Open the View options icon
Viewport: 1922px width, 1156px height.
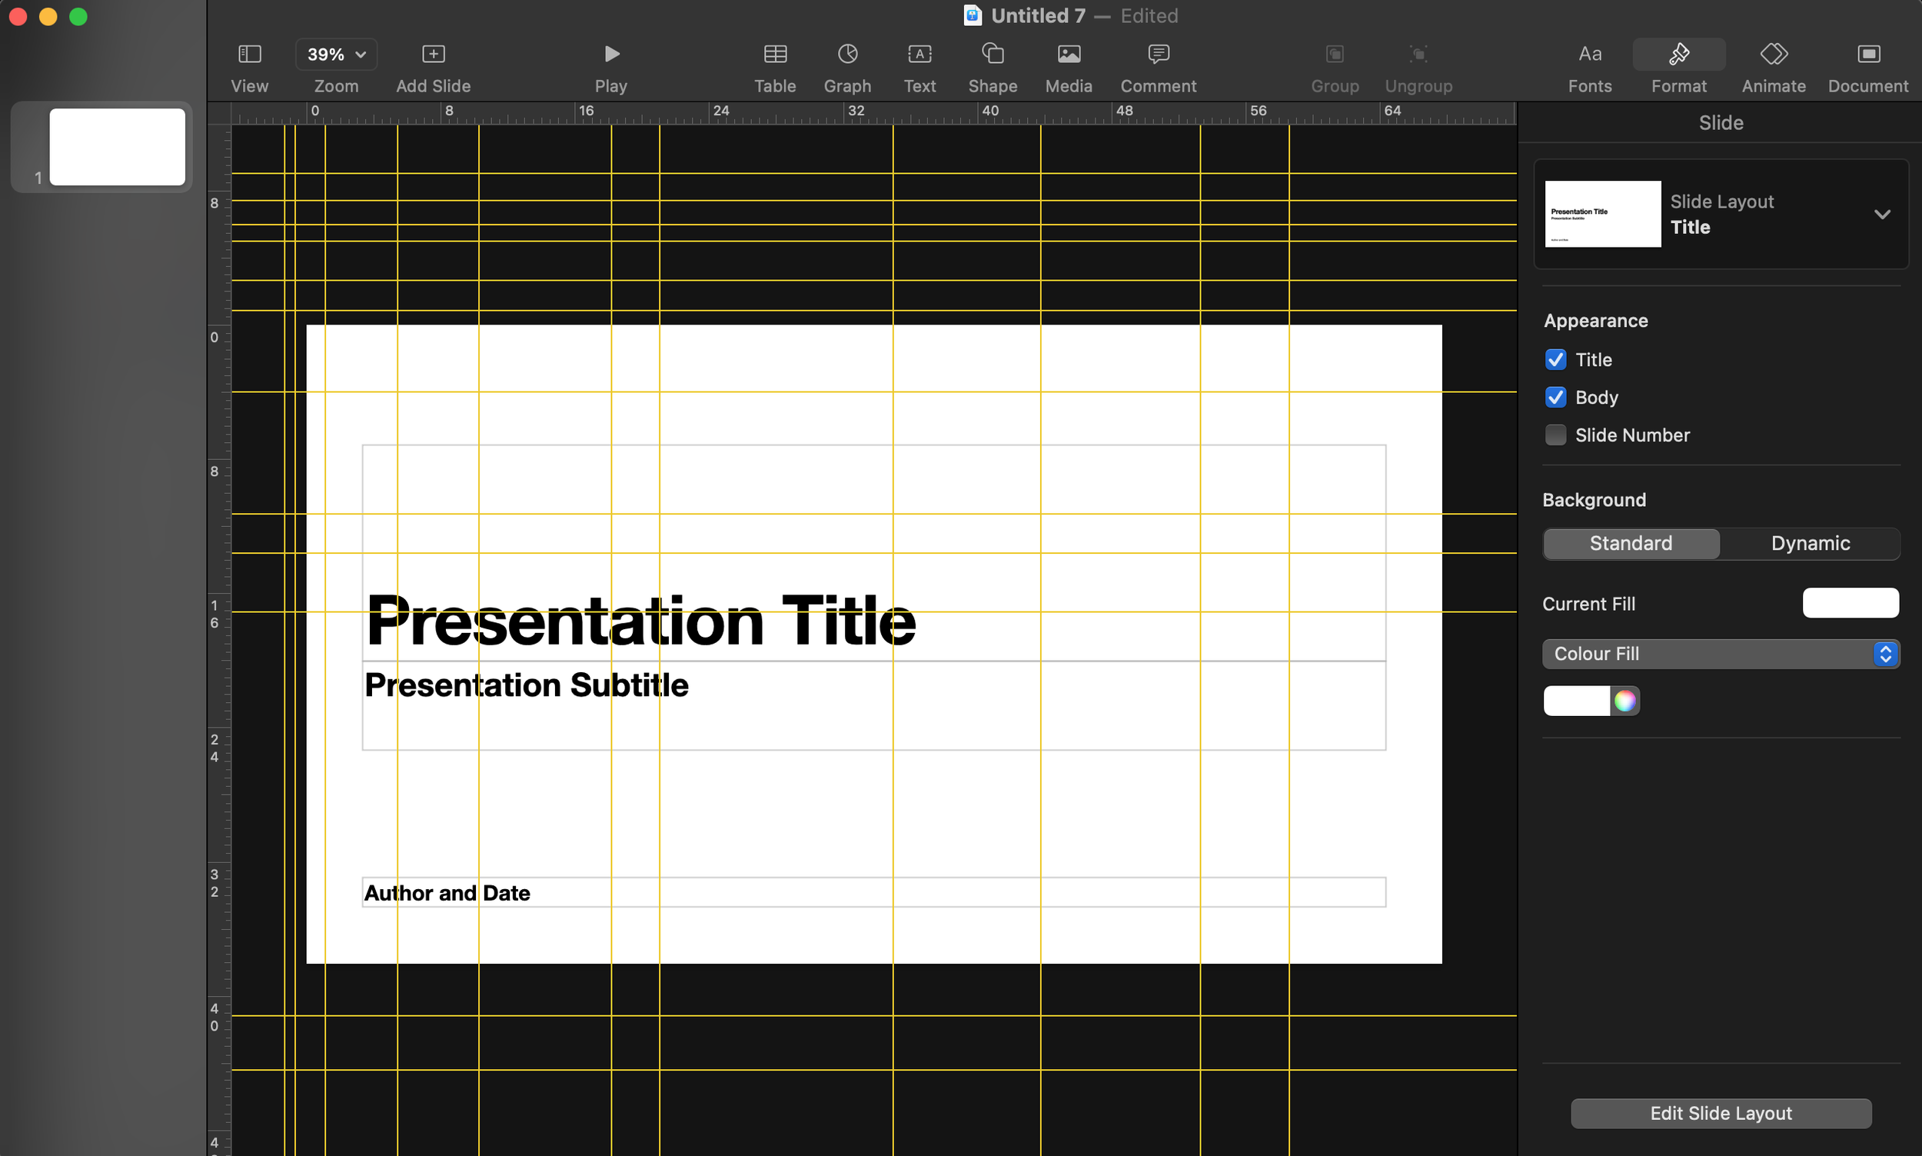(249, 55)
